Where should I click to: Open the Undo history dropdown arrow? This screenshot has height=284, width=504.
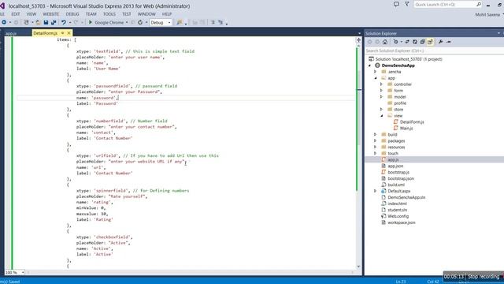70,23
